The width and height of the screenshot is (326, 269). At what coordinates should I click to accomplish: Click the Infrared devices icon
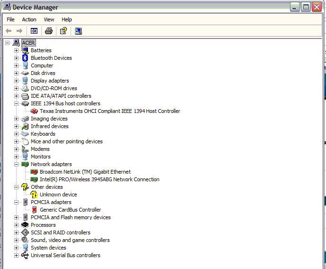(x=25, y=126)
